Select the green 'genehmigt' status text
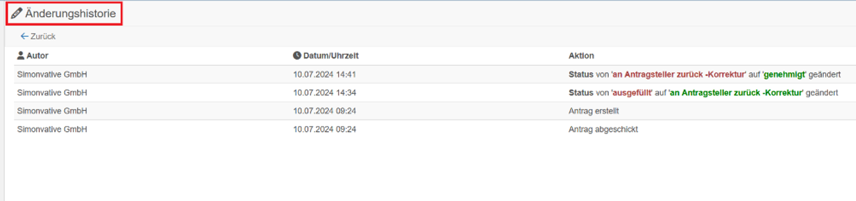856x201 pixels. pos(784,74)
